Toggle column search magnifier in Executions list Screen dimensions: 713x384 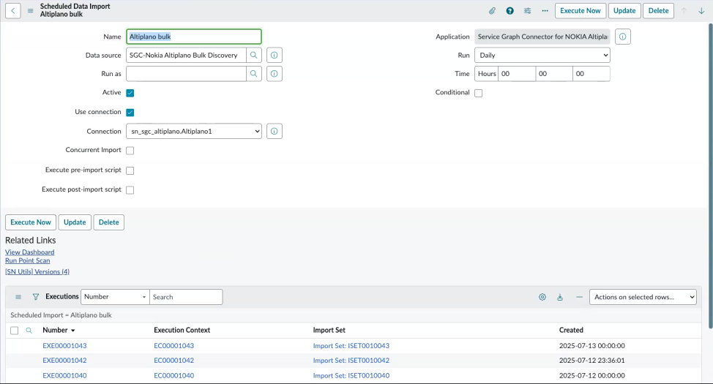pos(29,331)
